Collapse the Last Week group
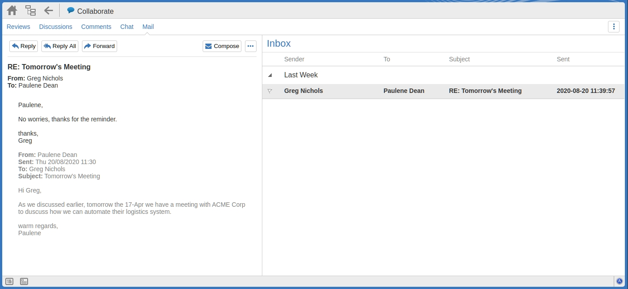This screenshot has height=289, width=628. click(270, 76)
